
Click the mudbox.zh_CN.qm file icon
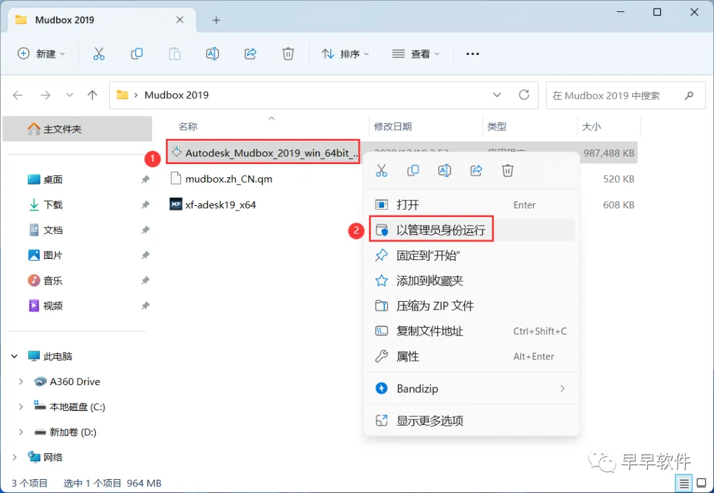click(x=176, y=178)
